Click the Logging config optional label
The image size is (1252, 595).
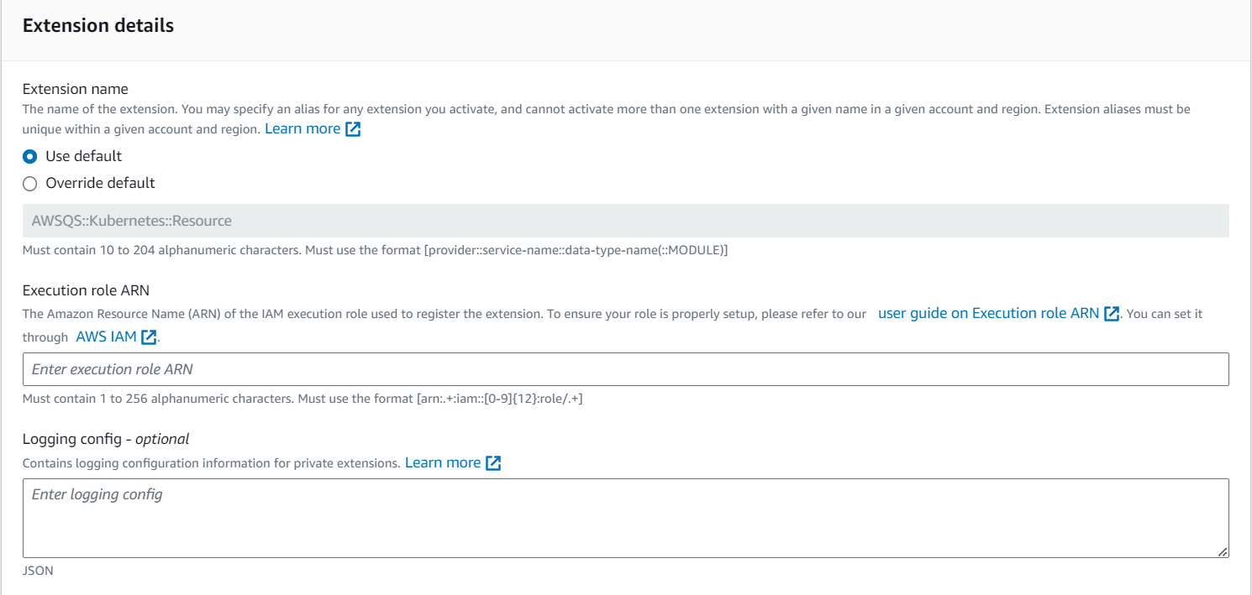point(106,439)
